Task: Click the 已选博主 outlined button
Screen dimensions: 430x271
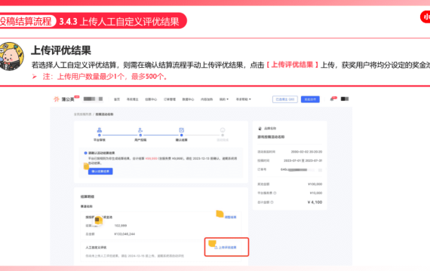Action: (x=285, y=99)
